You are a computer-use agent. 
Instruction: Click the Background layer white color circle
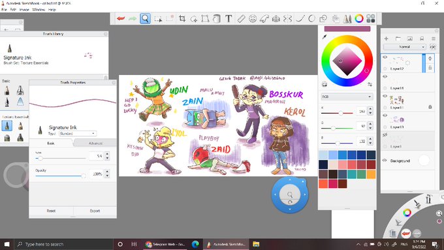click(x=424, y=161)
